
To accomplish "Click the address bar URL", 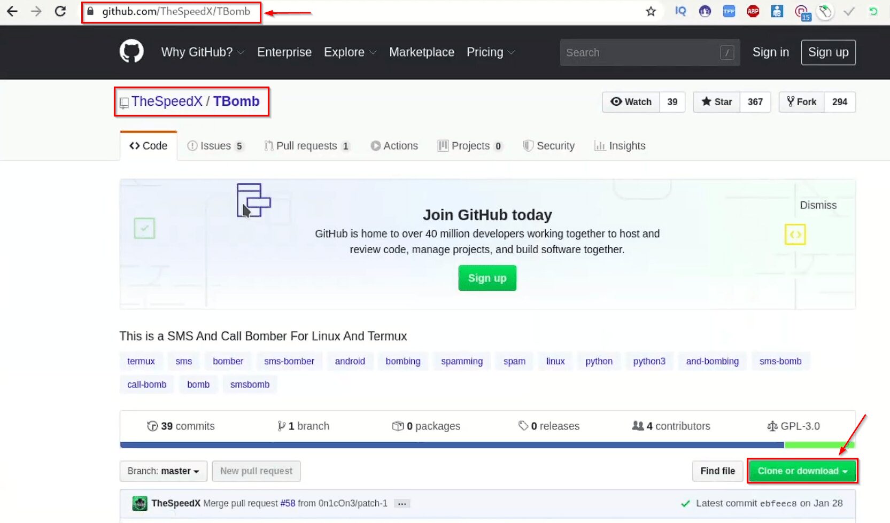I will tap(176, 12).
